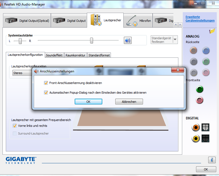Open the Soundeffekt sub-tab
The height and width of the screenshot is (176, 219).
54,55
